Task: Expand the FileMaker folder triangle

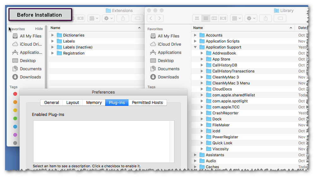Action: [x=202, y=125]
